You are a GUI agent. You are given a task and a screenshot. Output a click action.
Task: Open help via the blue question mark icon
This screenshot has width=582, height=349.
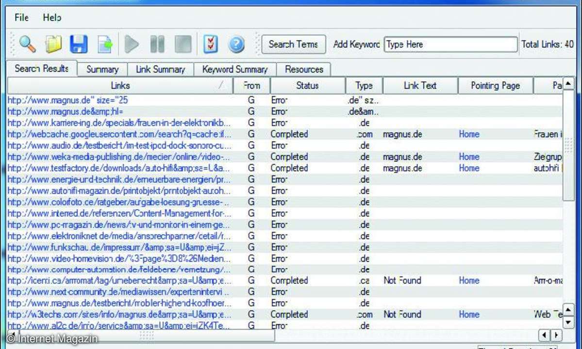point(236,45)
